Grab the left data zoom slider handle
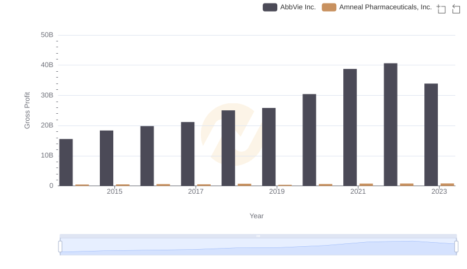The image size is (467, 269). pyautogui.click(x=60, y=247)
